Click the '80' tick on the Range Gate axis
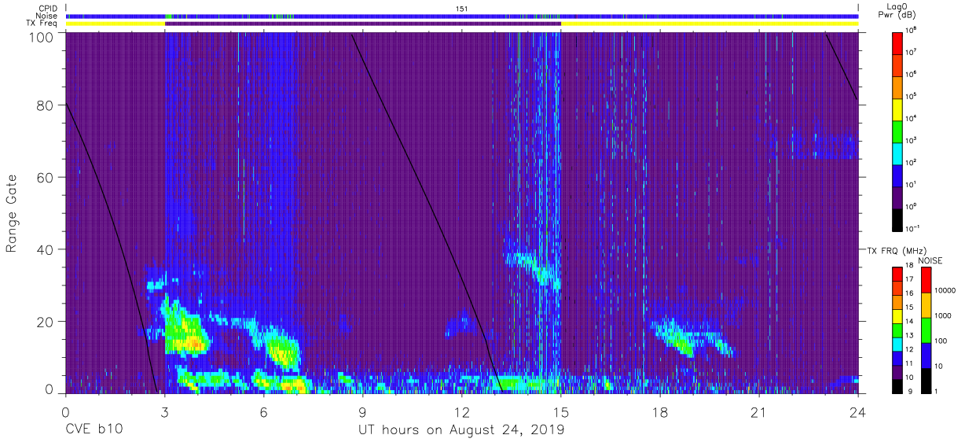This screenshot has height=446, width=965. pos(45,105)
